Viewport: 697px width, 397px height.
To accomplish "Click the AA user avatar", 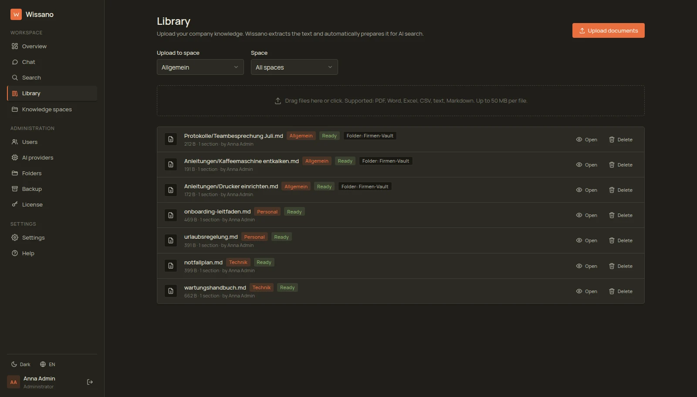I will point(14,382).
